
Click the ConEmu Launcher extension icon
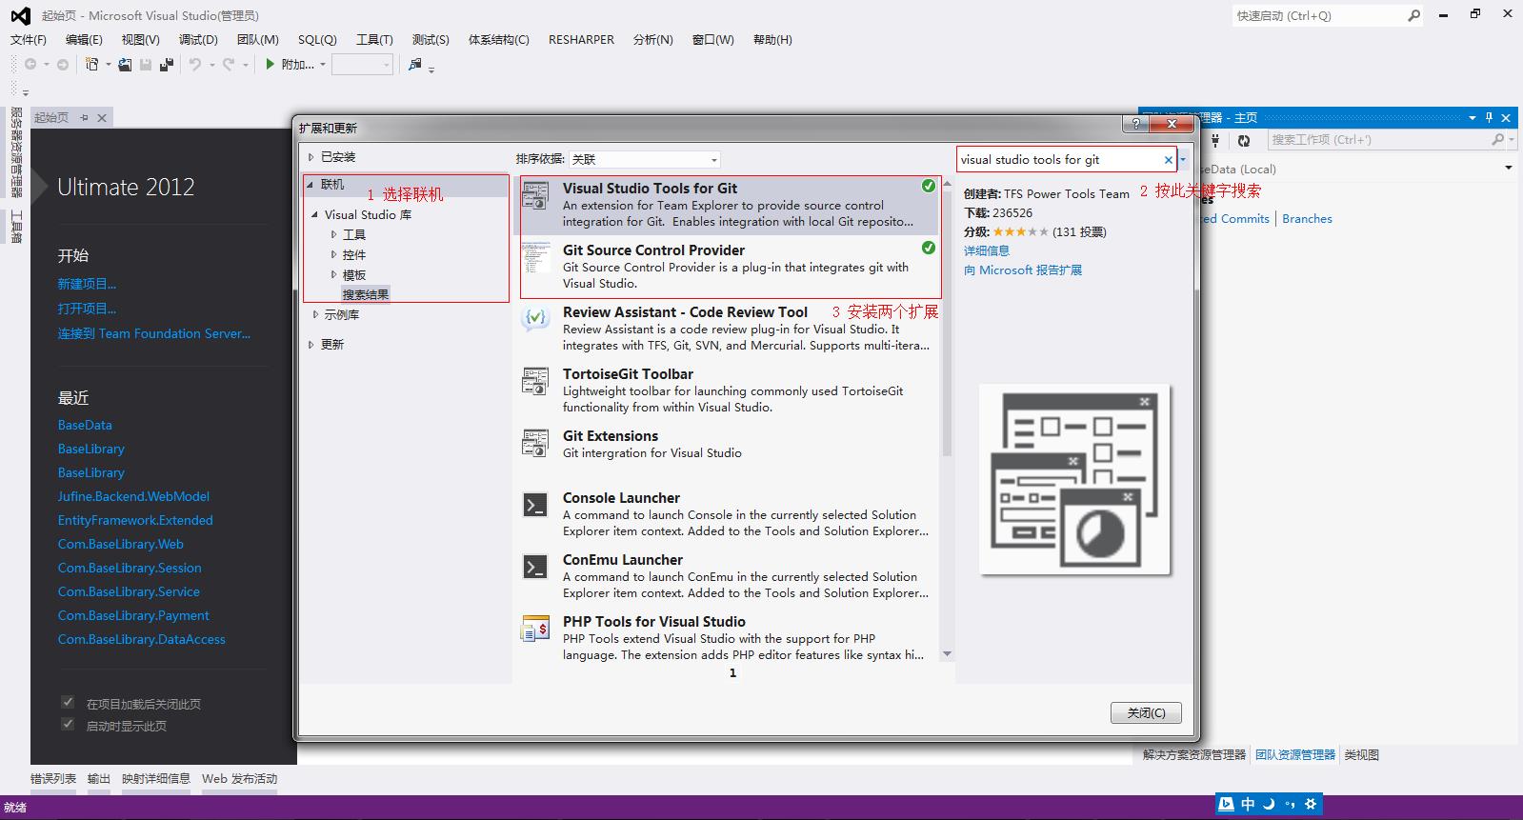tap(535, 567)
